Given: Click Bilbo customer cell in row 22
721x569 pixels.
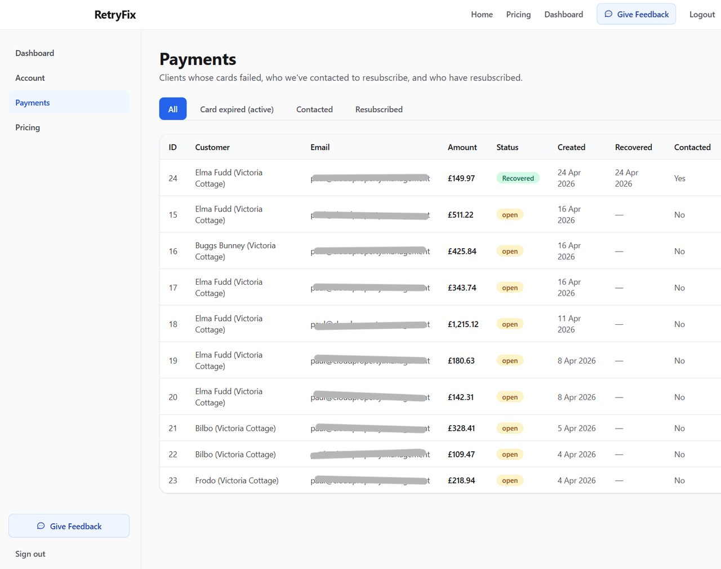Looking at the screenshot, I should tap(235, 454).
